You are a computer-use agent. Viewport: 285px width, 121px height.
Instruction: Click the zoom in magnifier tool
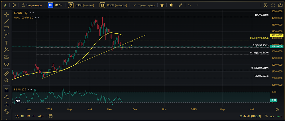[x=6, y=80]
